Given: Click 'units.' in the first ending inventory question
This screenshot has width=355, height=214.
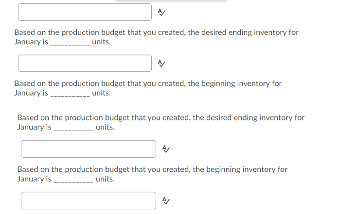Looking at the screenshot, I should point(101,42).
